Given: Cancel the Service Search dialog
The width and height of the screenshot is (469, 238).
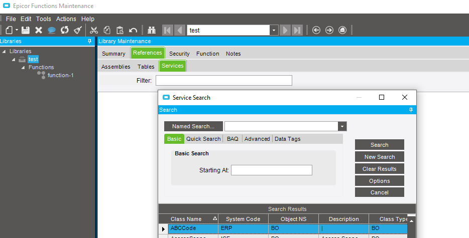Looking at the screenshot, I should [x=379, y=192].
